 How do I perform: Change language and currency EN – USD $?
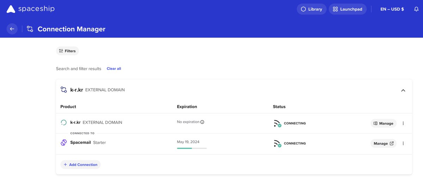click(x=392, y=9)
